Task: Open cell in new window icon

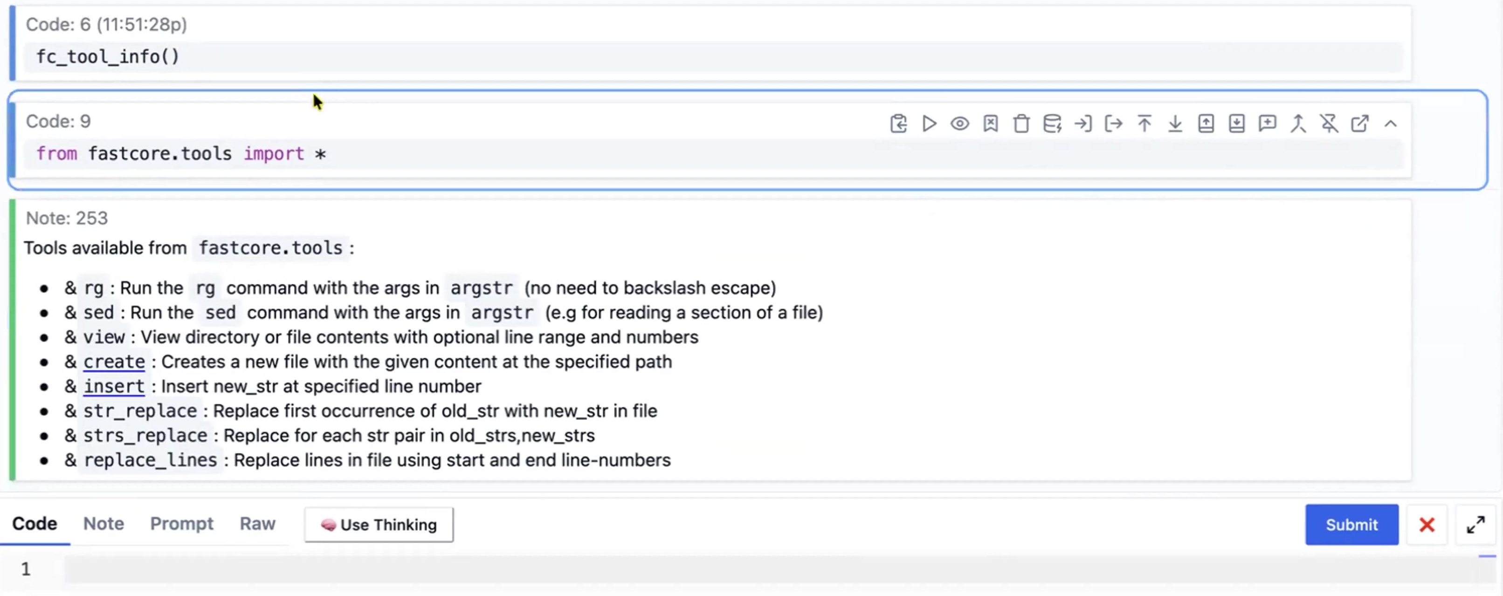Action: tap(1359, 123)
